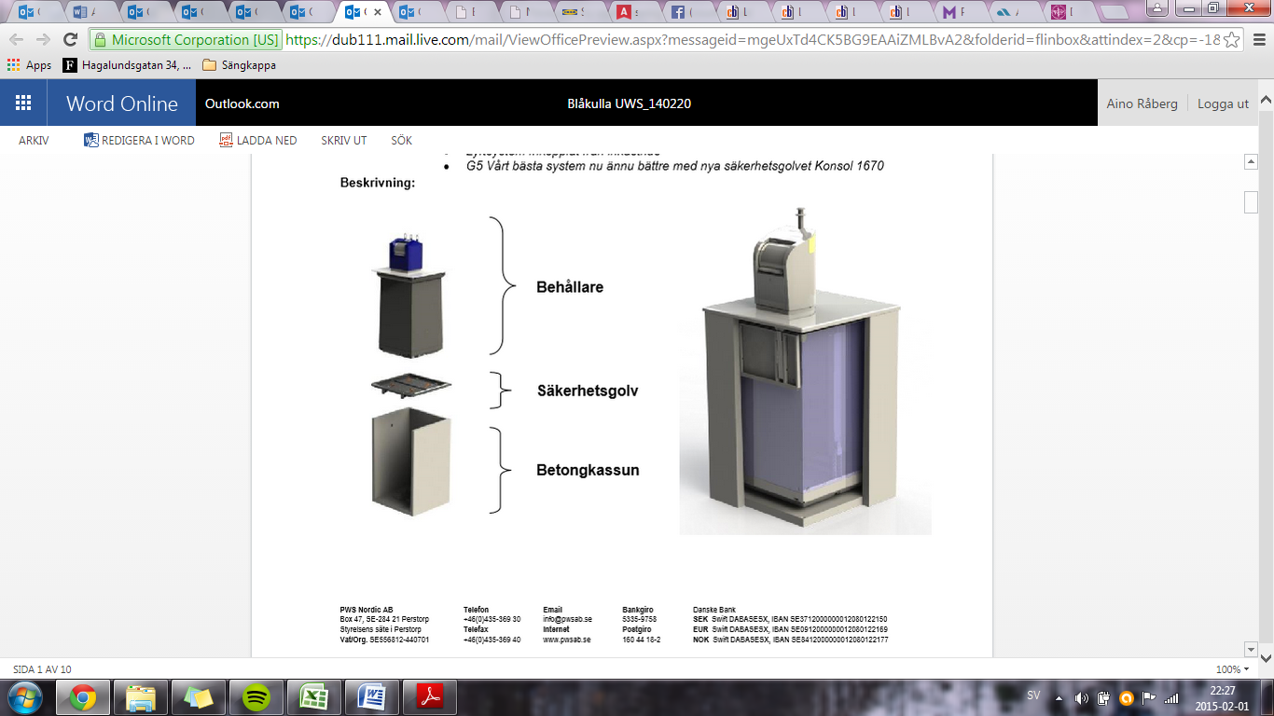The width and height of the screenshot is (1274, 716).
Task: Open Sticky Notes from the taskbar
Action: 199,697
